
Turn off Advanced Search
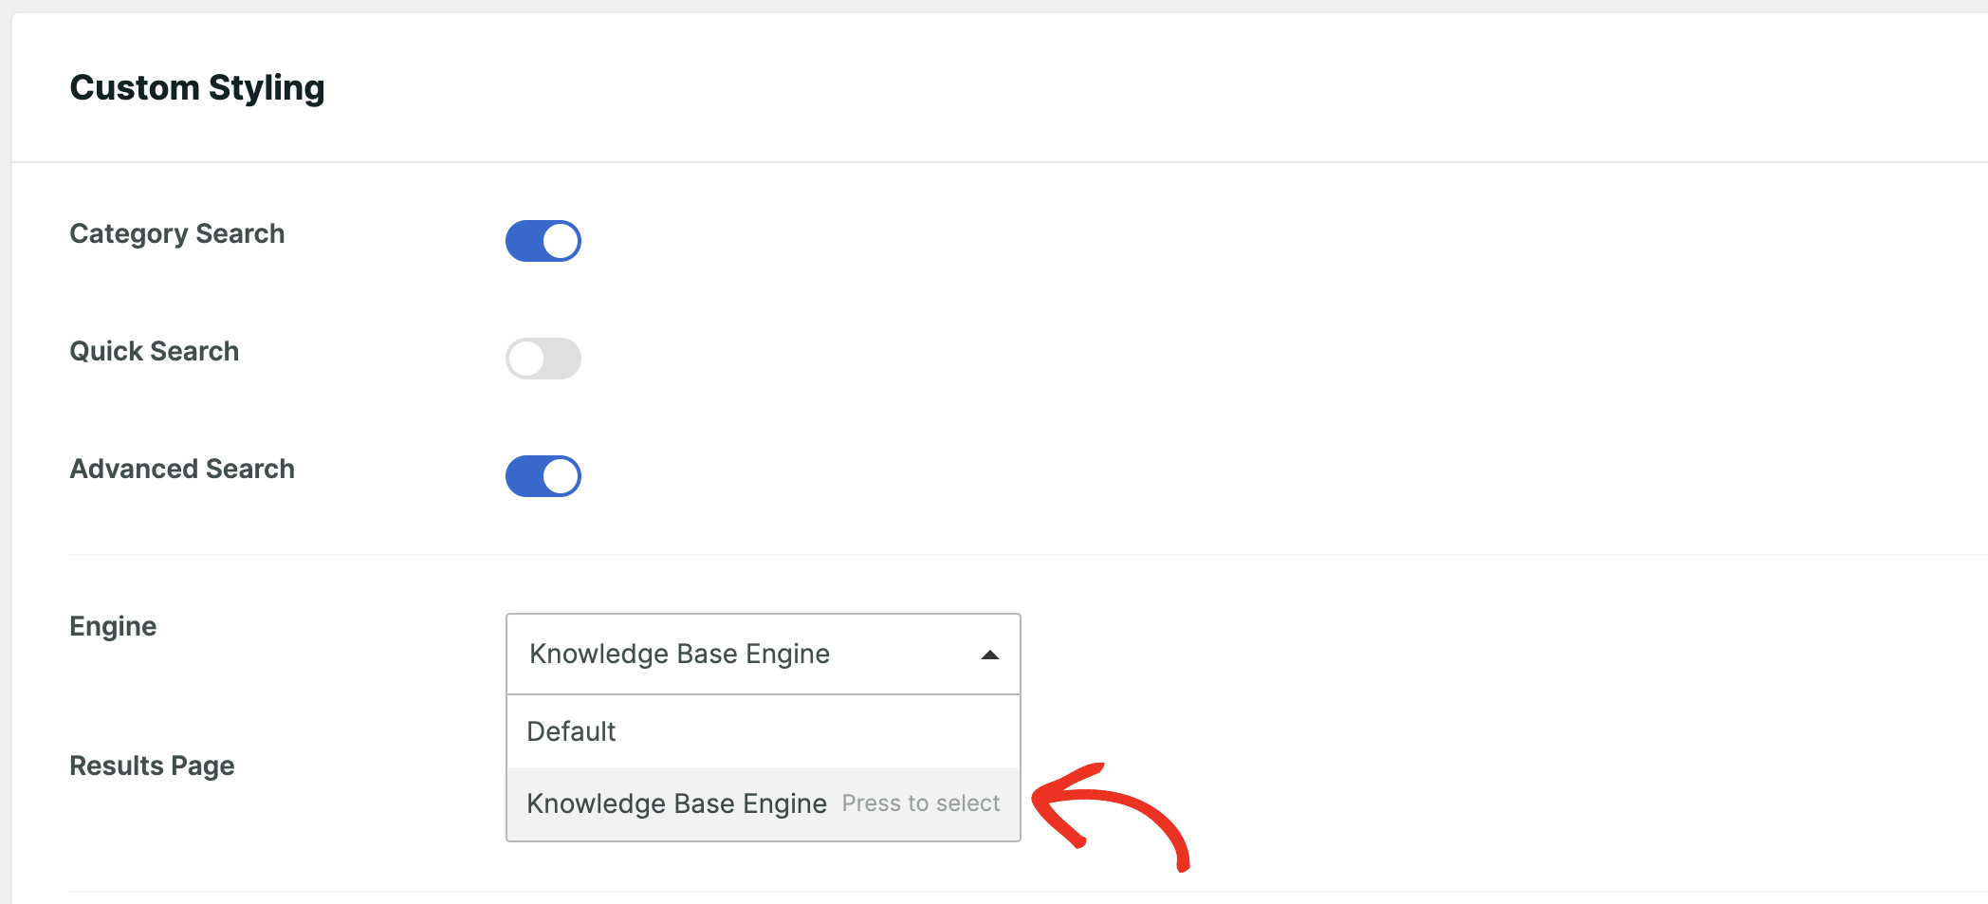point(543,475)
